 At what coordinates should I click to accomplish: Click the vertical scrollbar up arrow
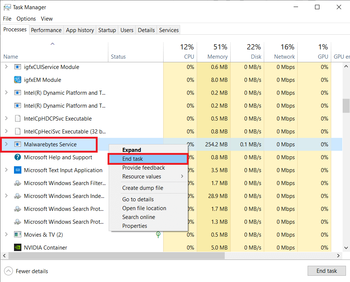click(346, 66)
